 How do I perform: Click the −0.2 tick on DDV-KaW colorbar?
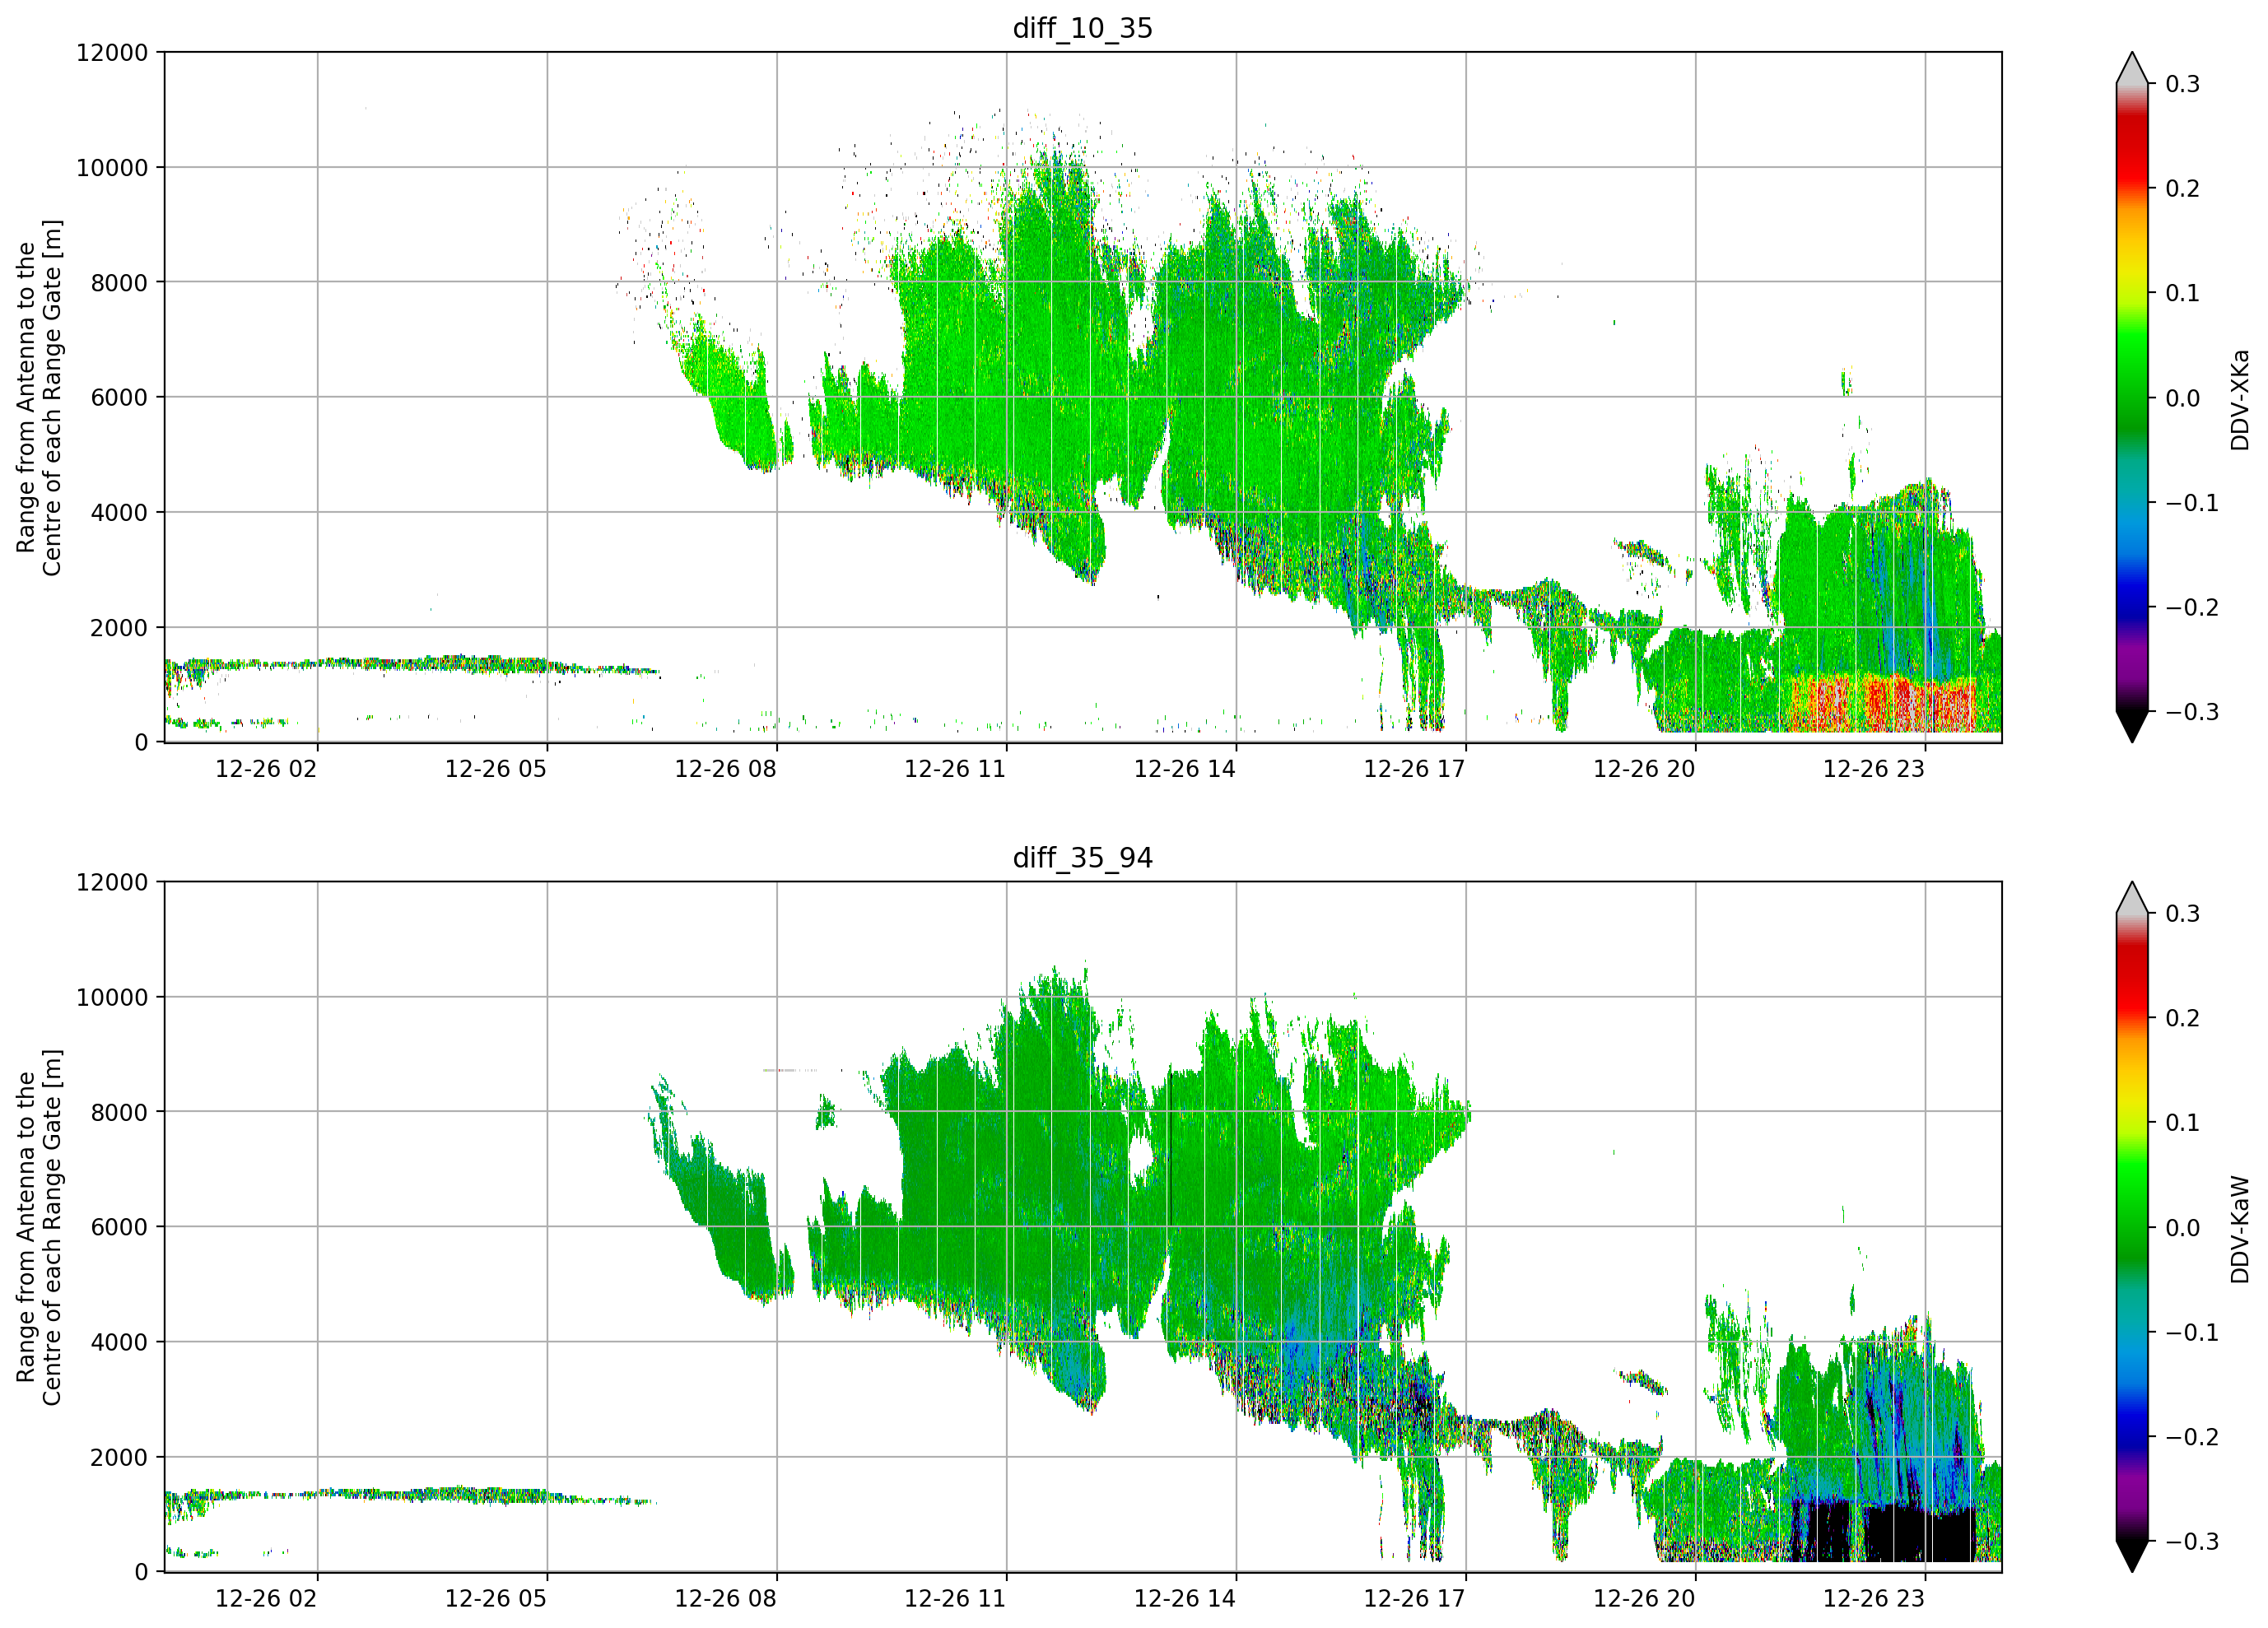pos(2192,1437)
